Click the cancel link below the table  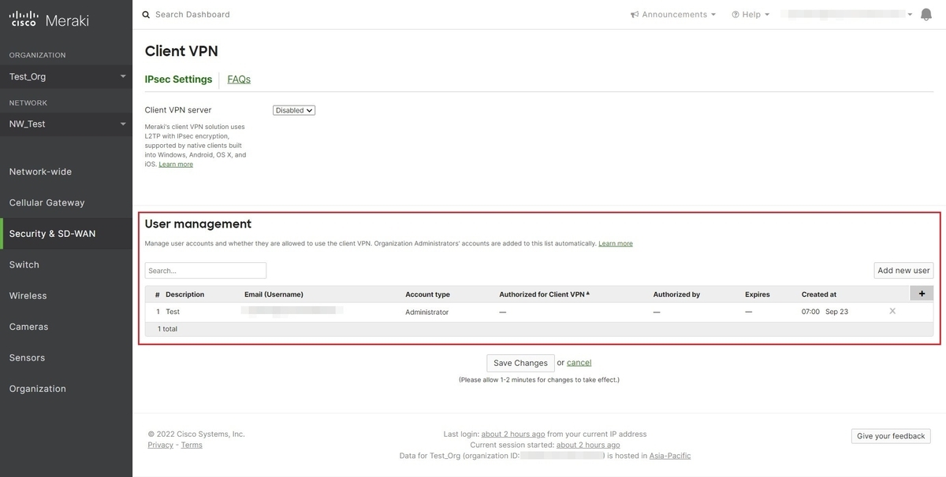(579, 362)
